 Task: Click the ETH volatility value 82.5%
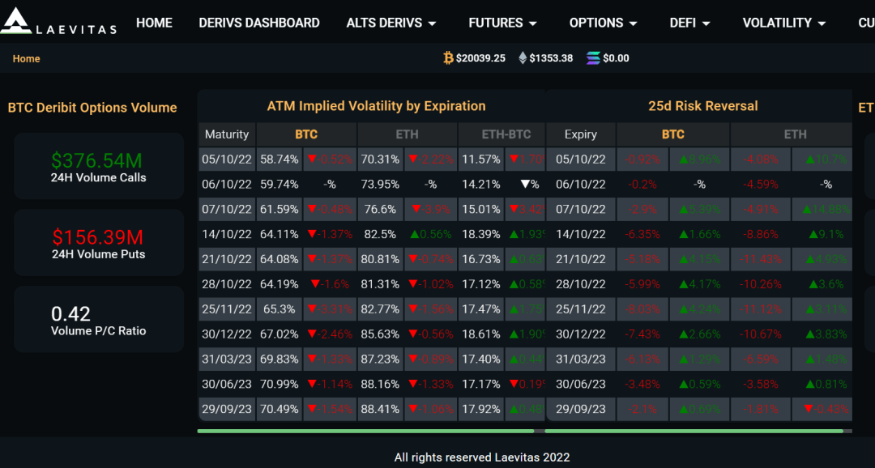[380, 234]
